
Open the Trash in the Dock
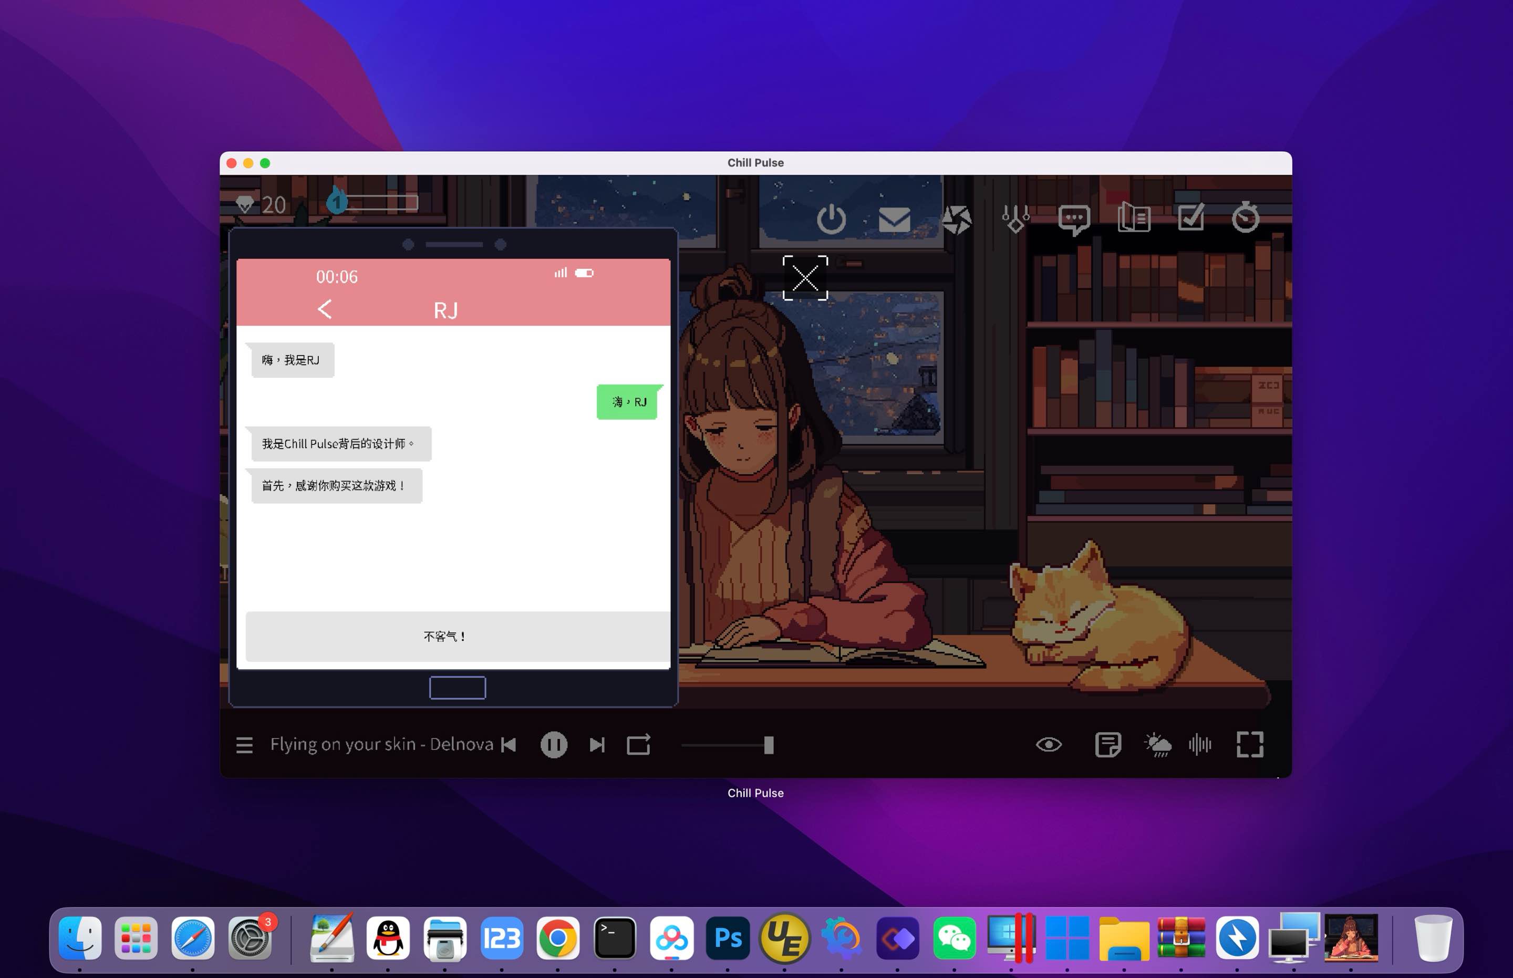tap(1433, 938)
